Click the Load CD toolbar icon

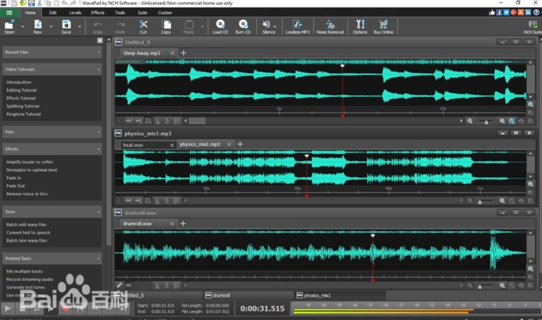(220, 25)
